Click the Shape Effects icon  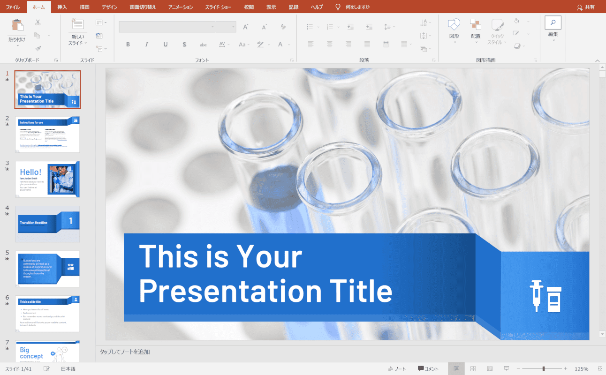coord(517,46)
